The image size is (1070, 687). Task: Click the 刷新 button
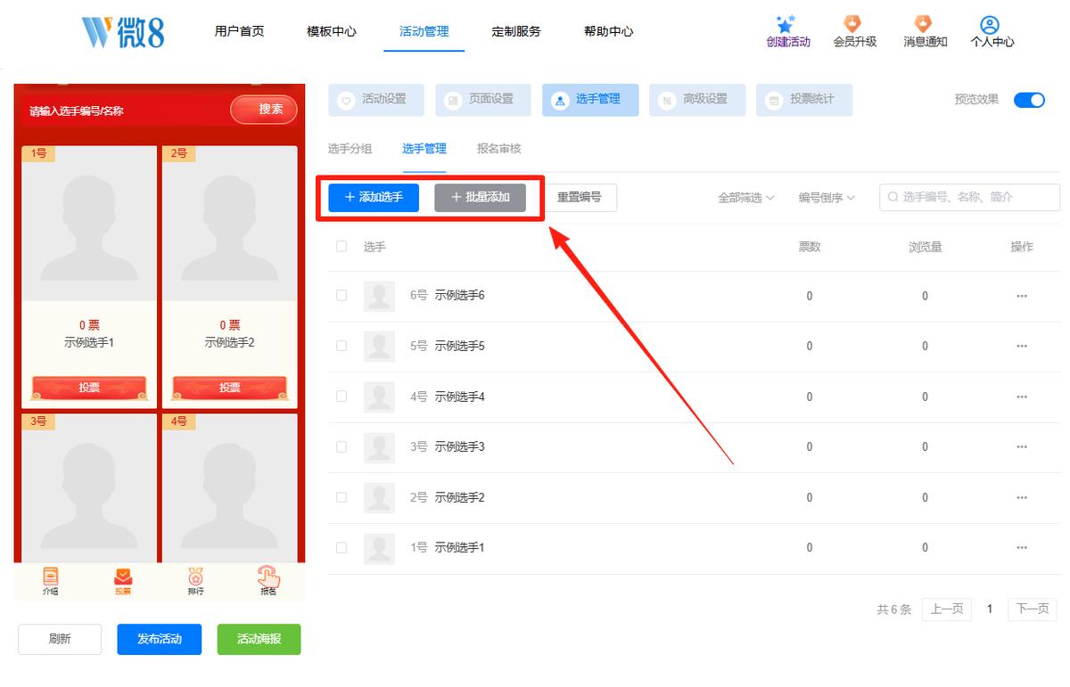click(60, 639)
